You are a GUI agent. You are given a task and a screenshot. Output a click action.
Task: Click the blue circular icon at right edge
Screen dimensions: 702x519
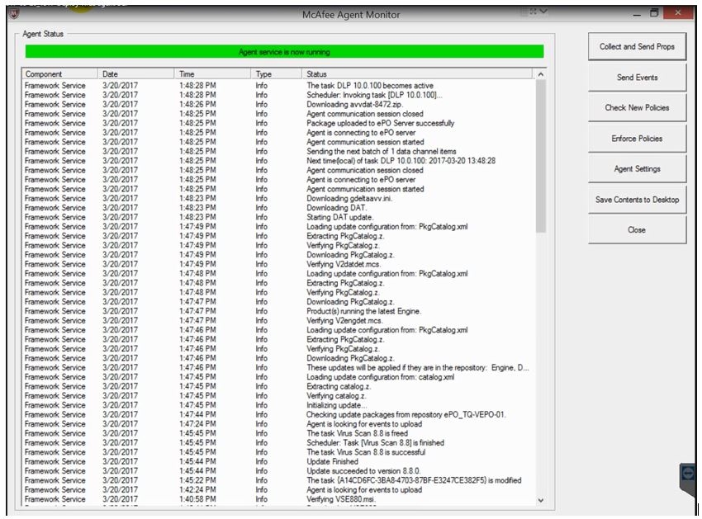point(687,473)
